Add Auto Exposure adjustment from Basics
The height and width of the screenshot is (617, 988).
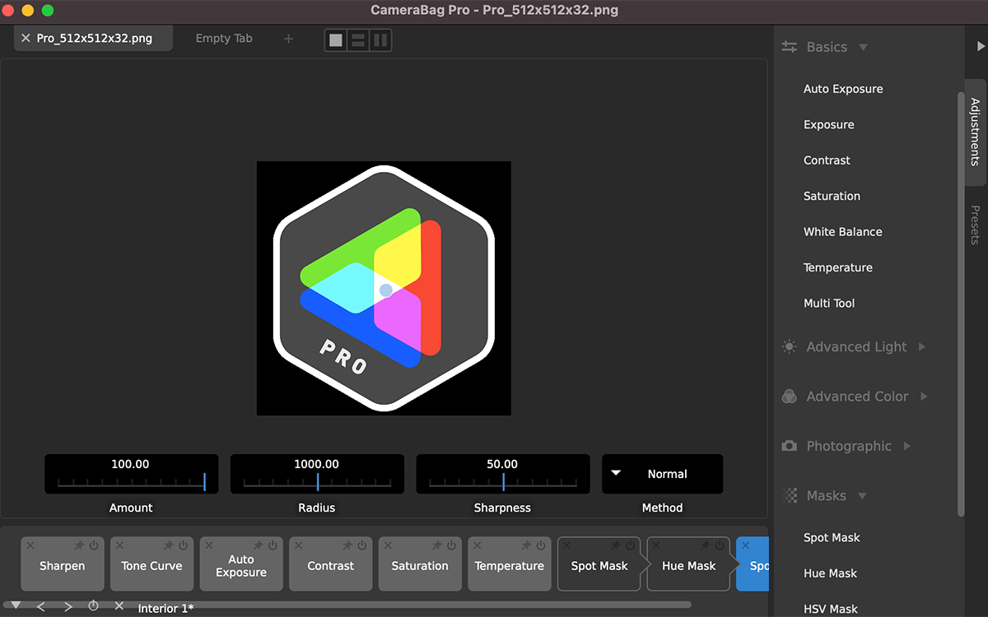(x=843, y=89)
